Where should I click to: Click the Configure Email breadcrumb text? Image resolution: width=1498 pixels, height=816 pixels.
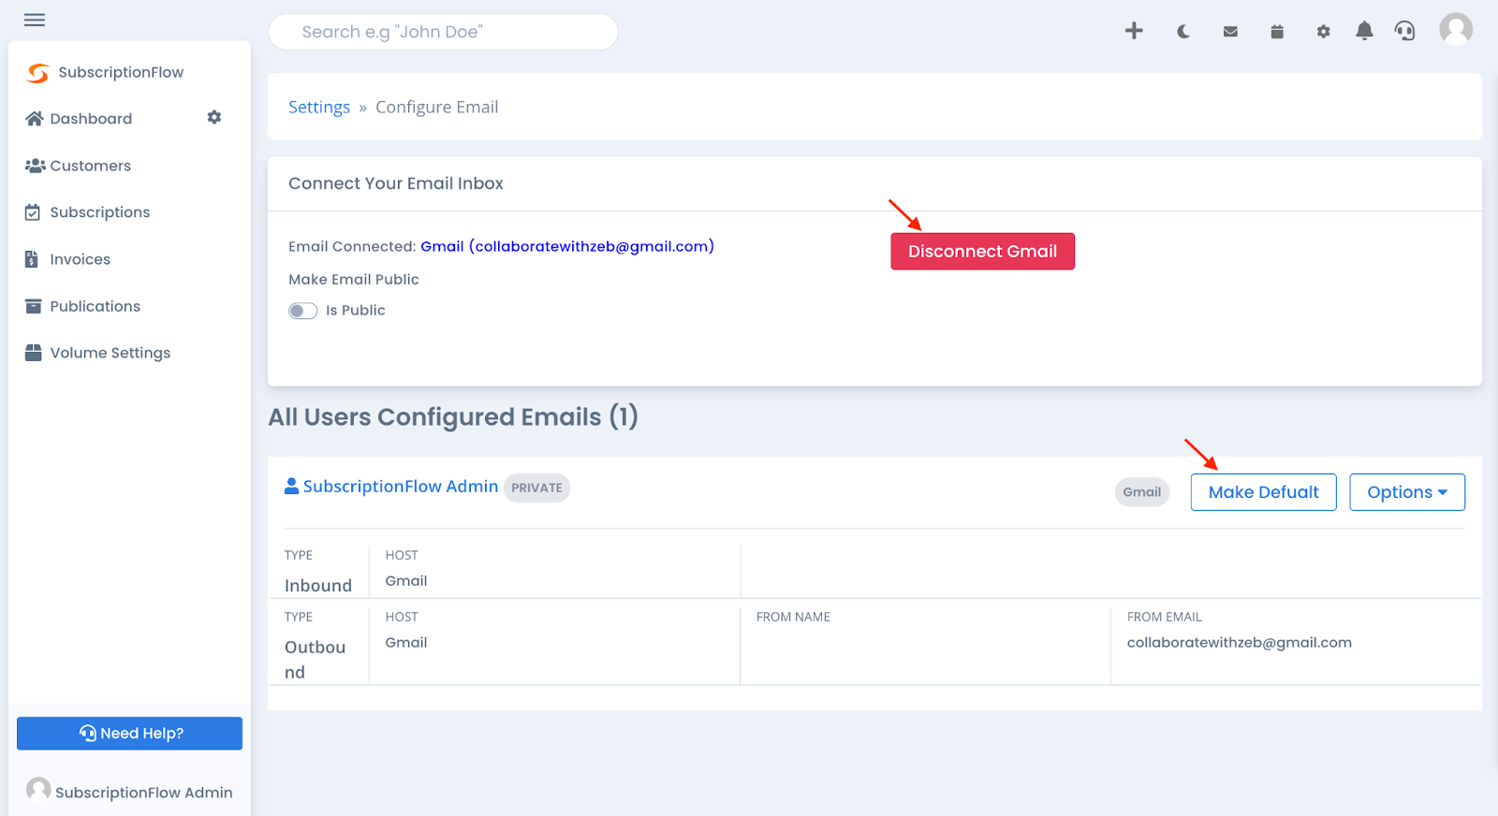[x=437, y=107]
